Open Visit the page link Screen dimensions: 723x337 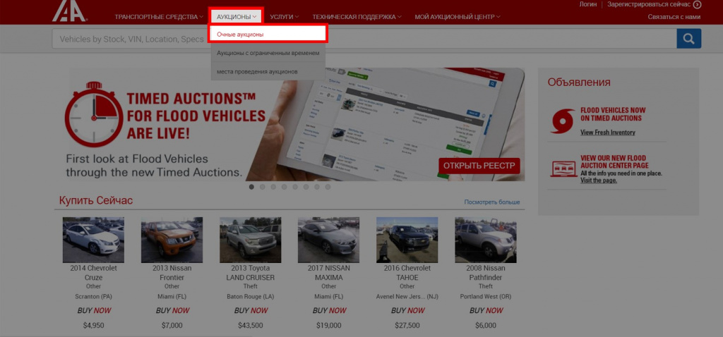(599, 180)
